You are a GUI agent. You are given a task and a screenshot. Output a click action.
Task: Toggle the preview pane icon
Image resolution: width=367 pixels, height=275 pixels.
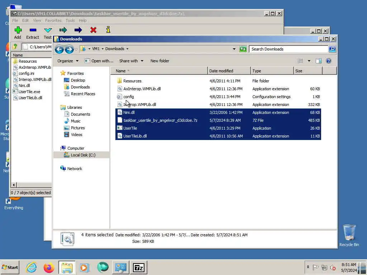pos(319,61)
